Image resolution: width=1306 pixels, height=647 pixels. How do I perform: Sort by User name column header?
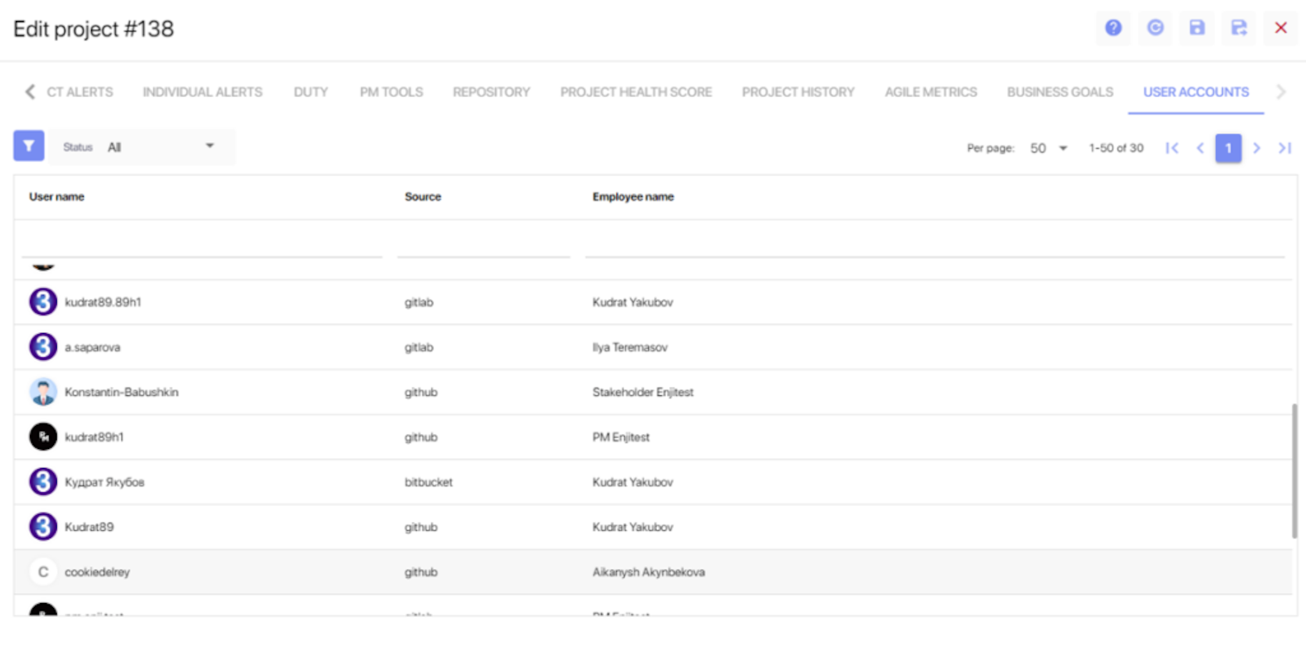point(57,197)
